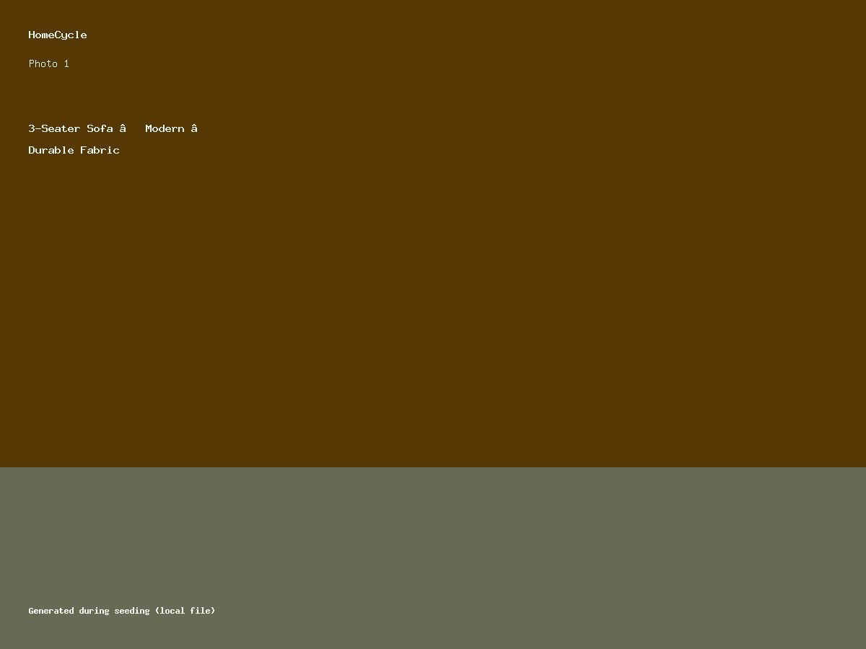Screen dimensions: 866x649
Task: Click the word "seeding" in the footer caption
Action: 132,611
